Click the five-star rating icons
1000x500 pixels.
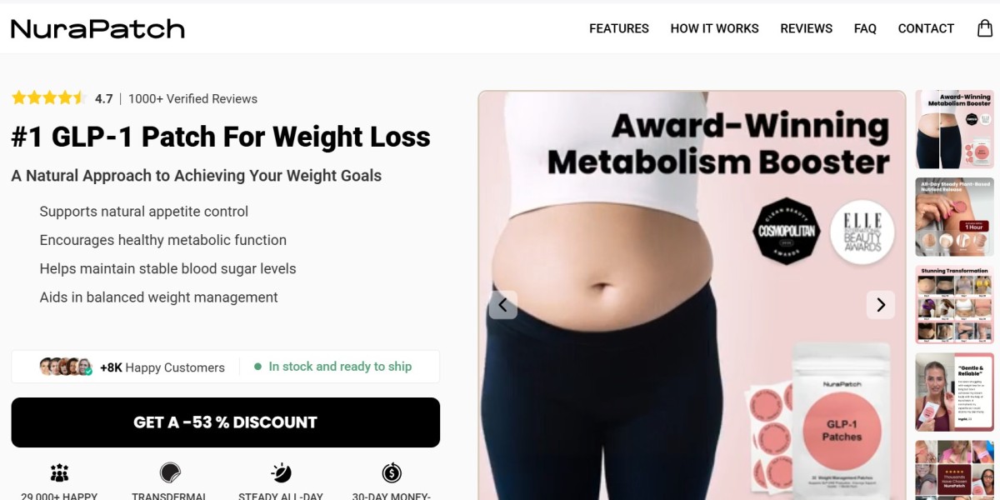coord(48,98)
